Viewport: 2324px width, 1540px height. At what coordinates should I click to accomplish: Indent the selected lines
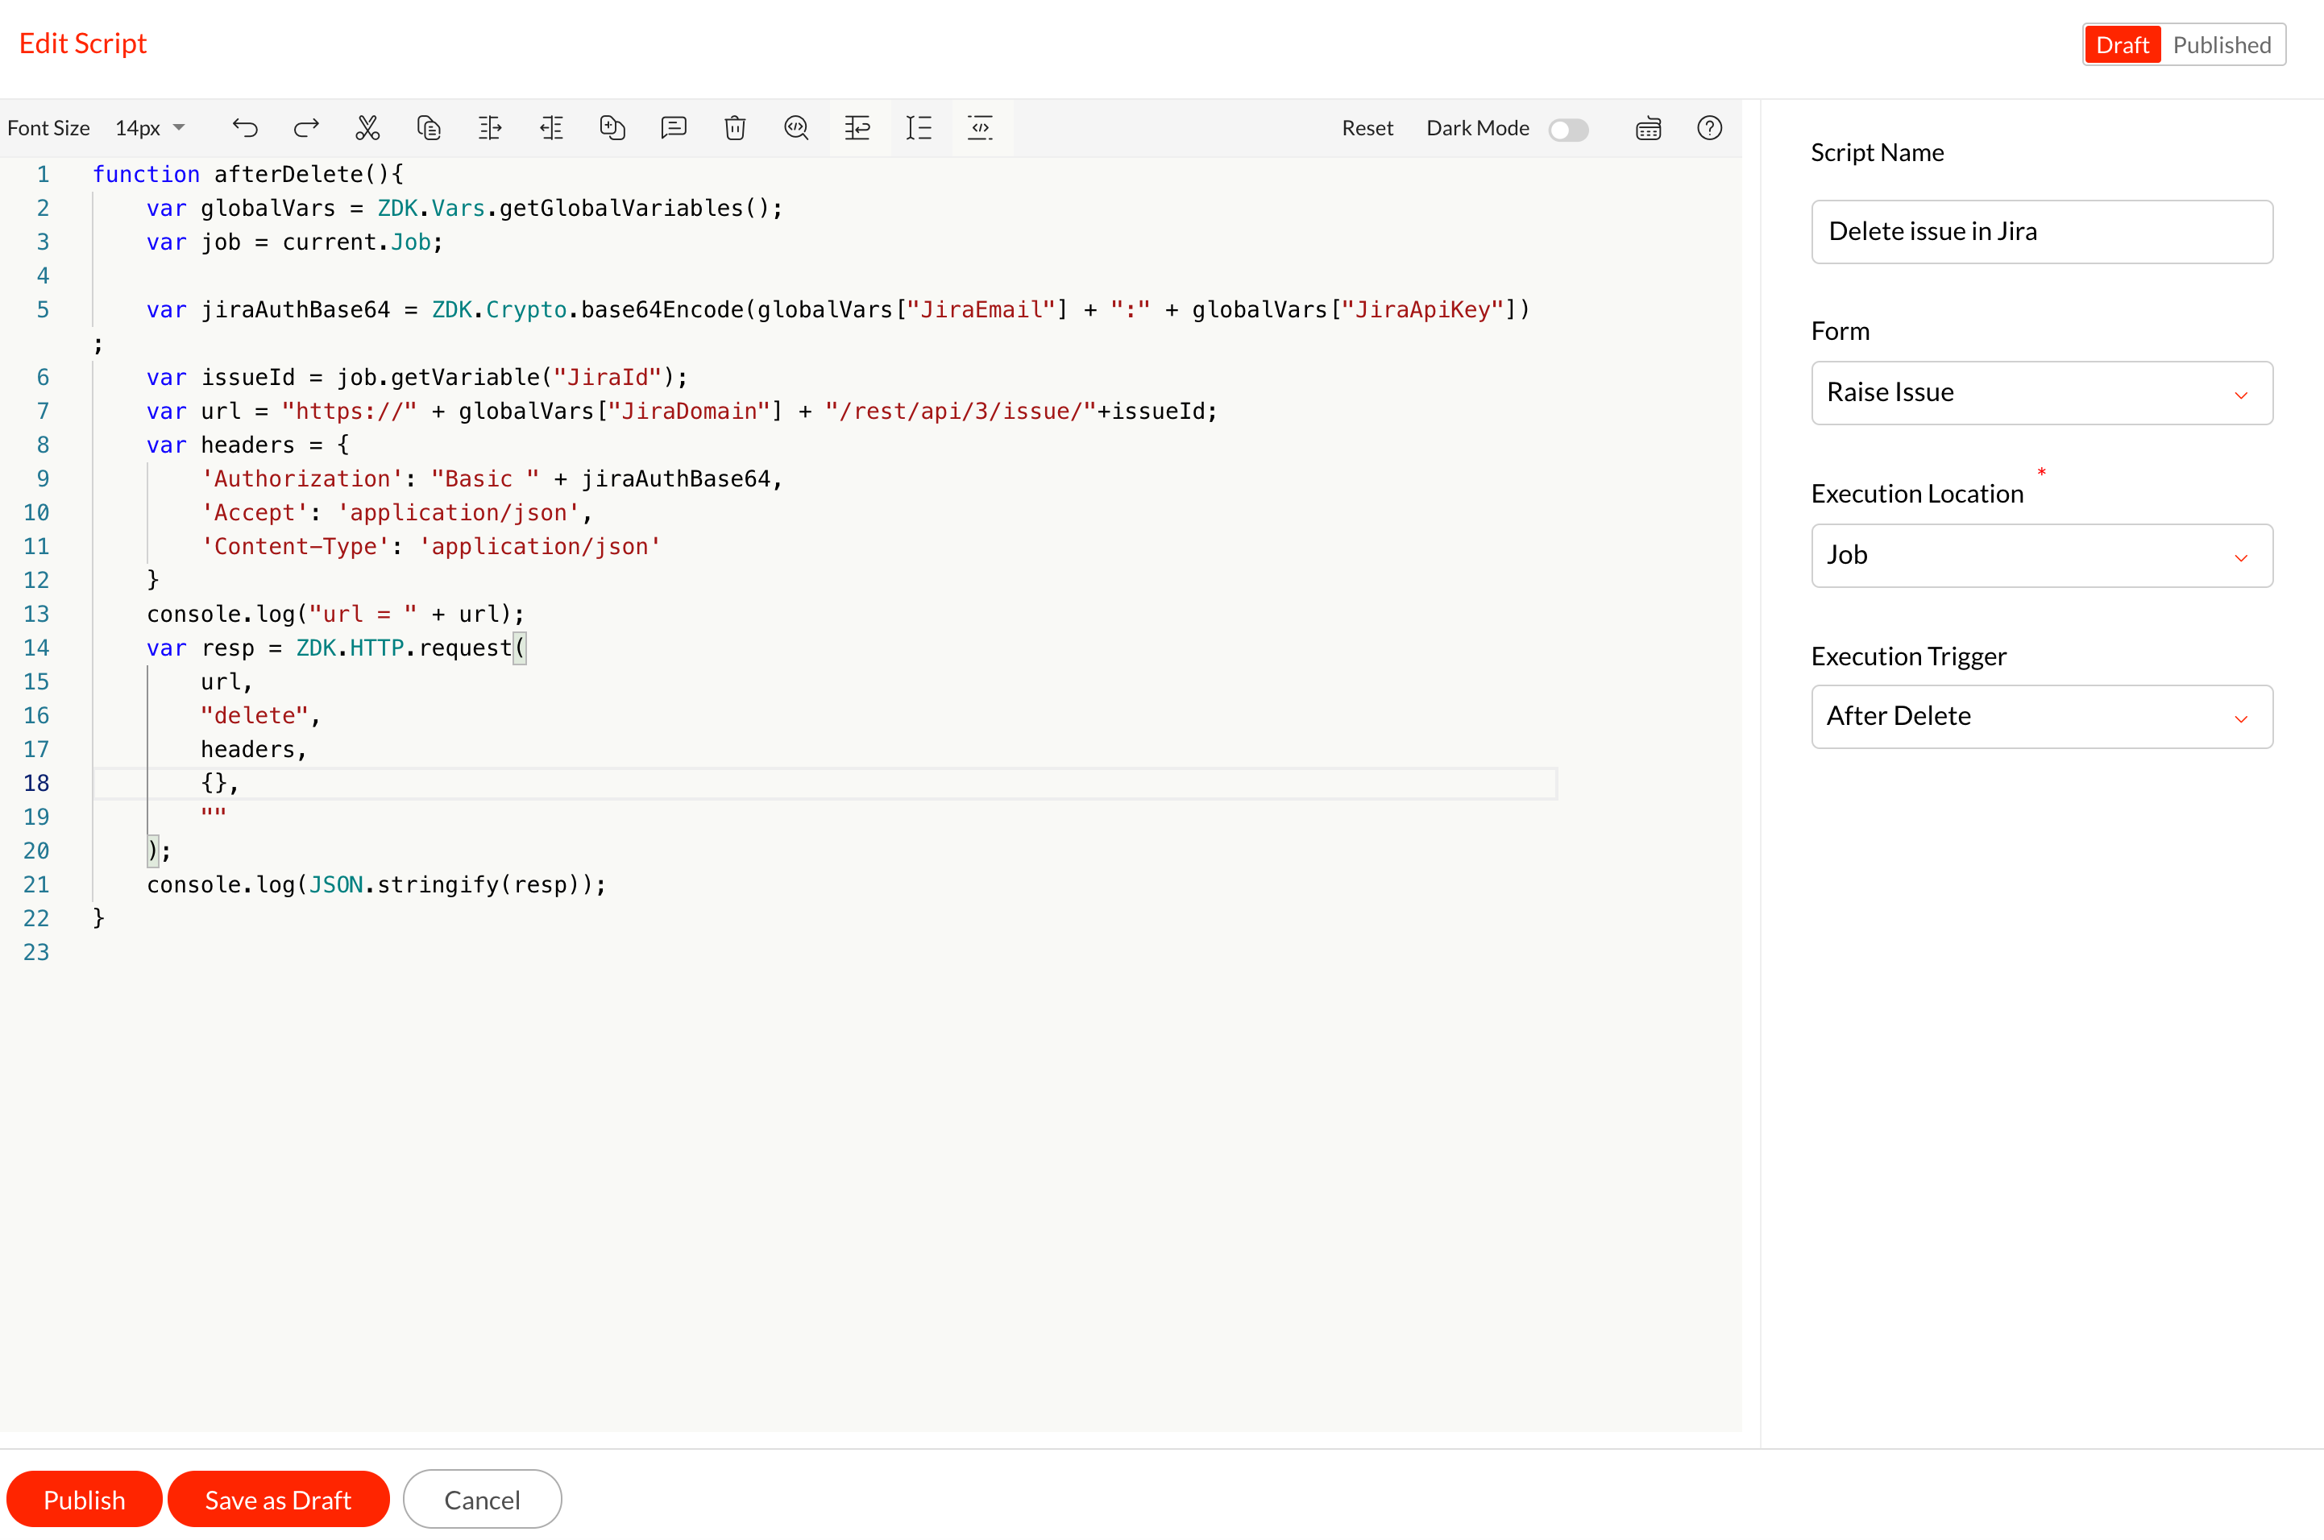pos(491,128)
